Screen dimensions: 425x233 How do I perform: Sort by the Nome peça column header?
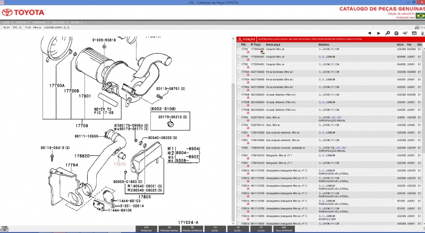tap(273, 45)
